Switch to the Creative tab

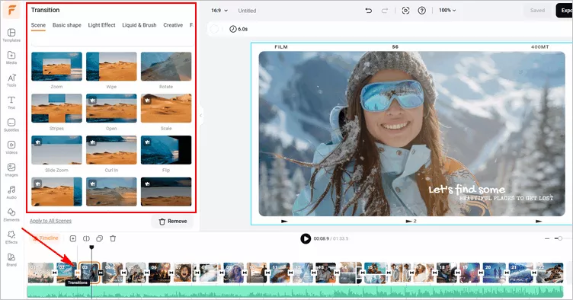[x=173, y=25]
